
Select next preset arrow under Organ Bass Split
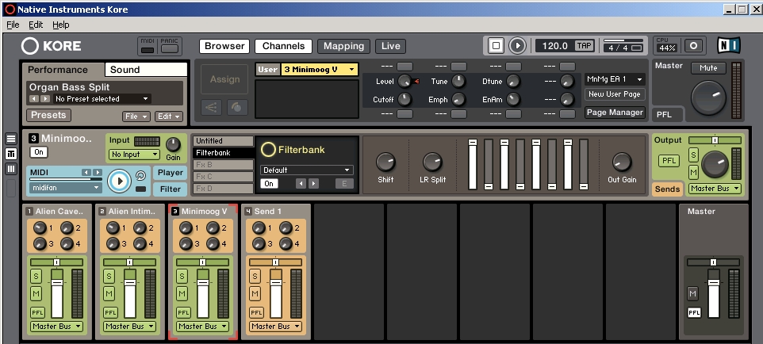(x=44, y=99)
